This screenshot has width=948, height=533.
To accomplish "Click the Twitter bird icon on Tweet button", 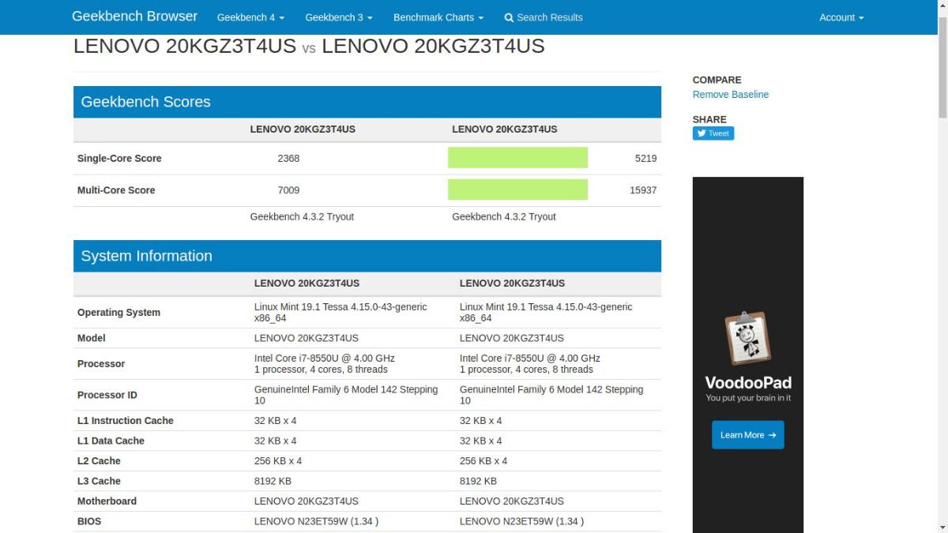I will [702, 133].
